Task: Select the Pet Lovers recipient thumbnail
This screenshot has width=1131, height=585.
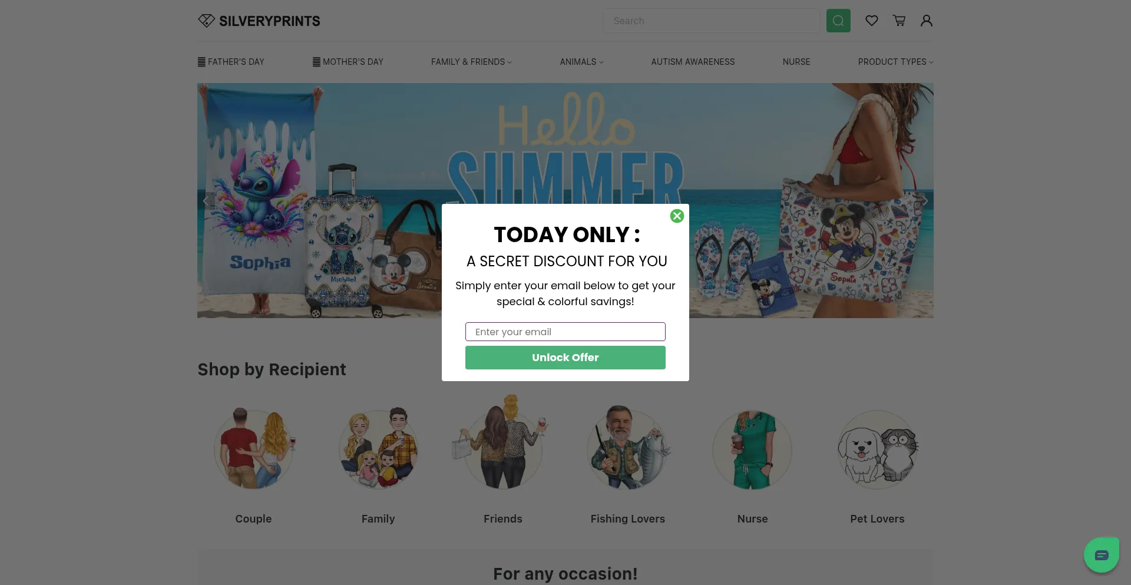Action: click(x=877, y=450)
